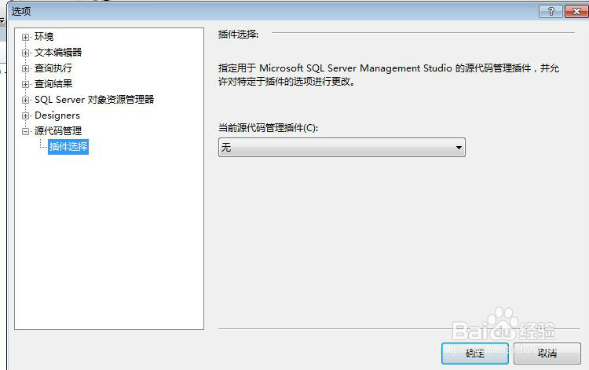Expand SQL Server 对象资源管理器 node
589x370 pixels.
pos(26,100)
